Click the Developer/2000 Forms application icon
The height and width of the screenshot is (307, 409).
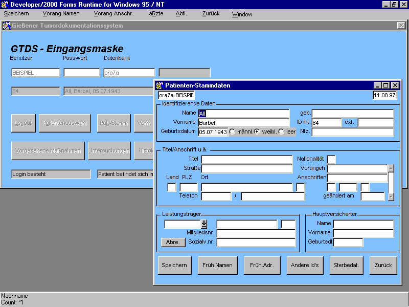5,5
